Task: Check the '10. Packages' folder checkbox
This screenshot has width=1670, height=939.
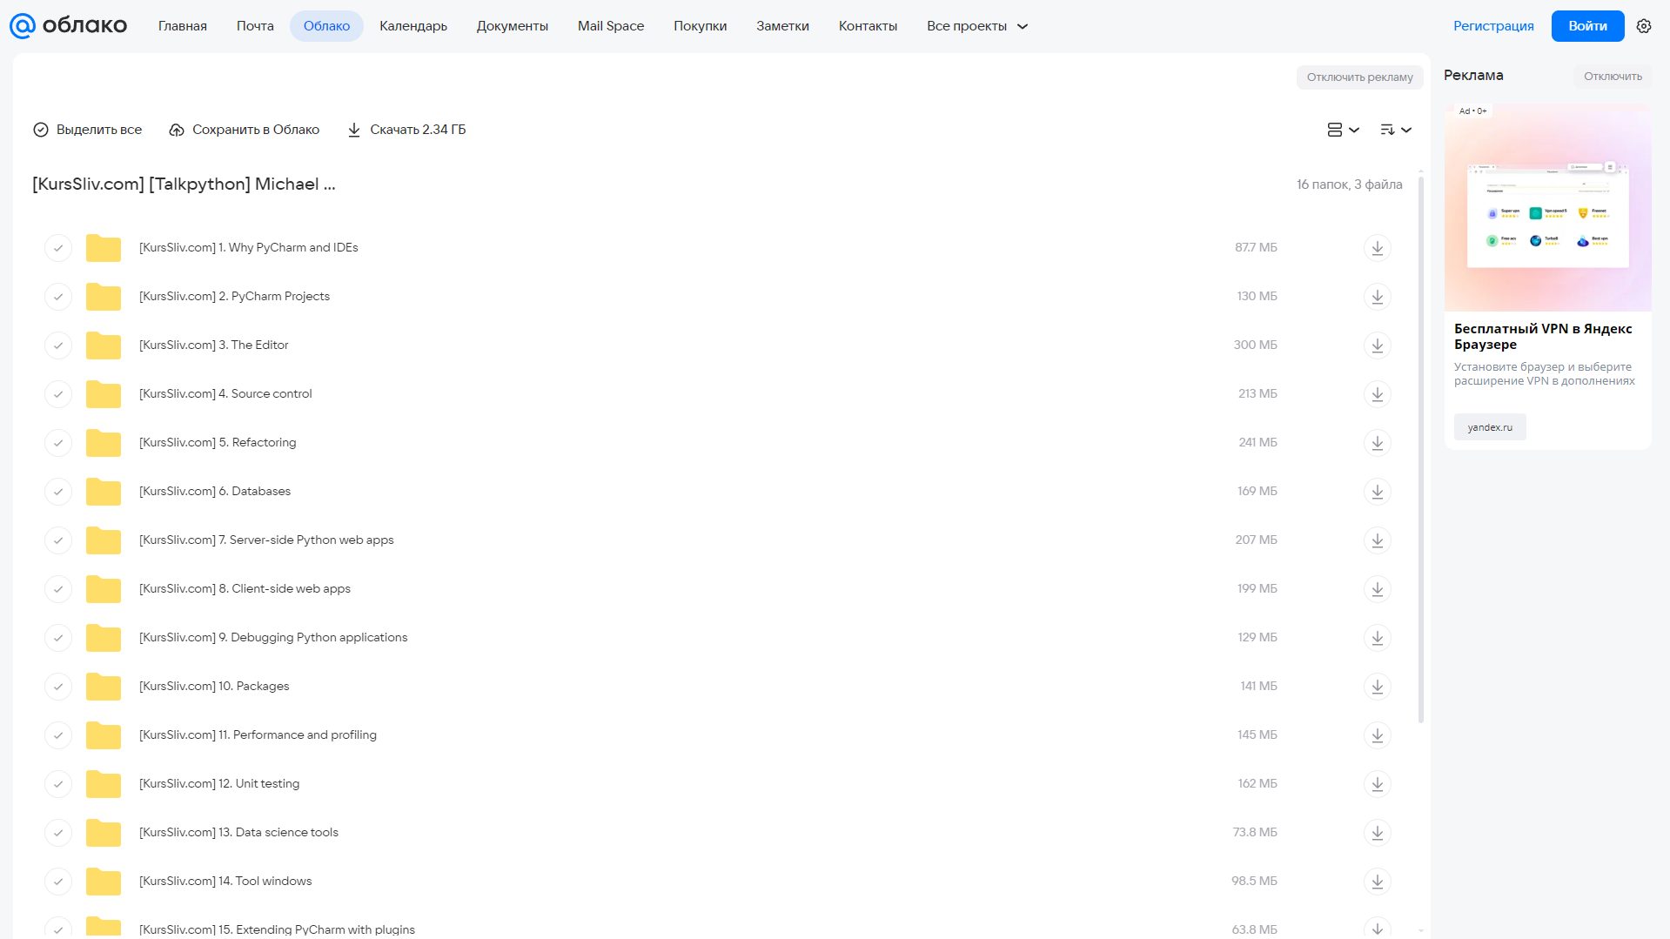Action: point(57,687)
